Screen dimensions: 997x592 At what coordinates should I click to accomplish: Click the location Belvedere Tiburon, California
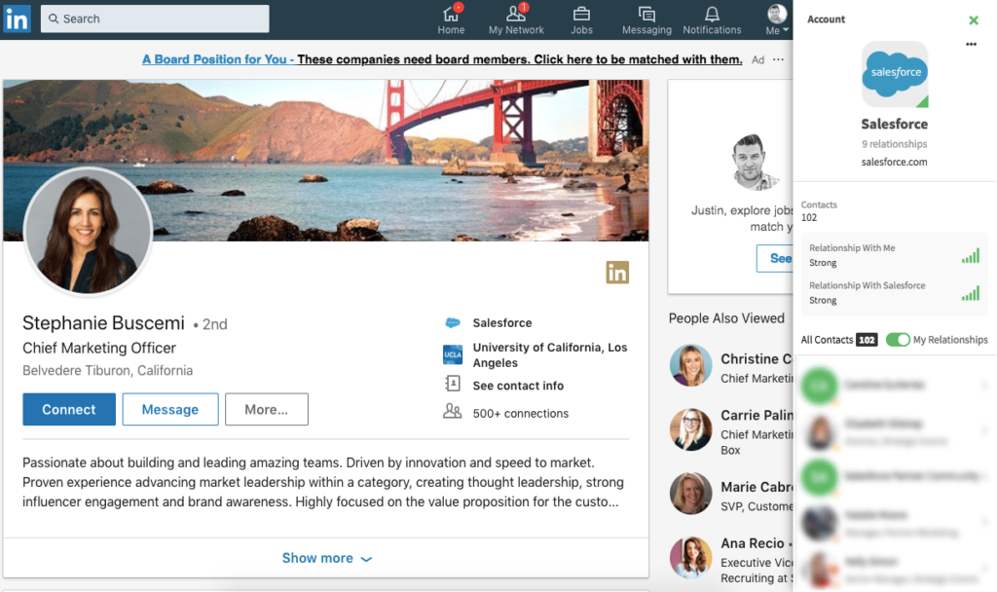pyautogui.click(x=107, y=370)
